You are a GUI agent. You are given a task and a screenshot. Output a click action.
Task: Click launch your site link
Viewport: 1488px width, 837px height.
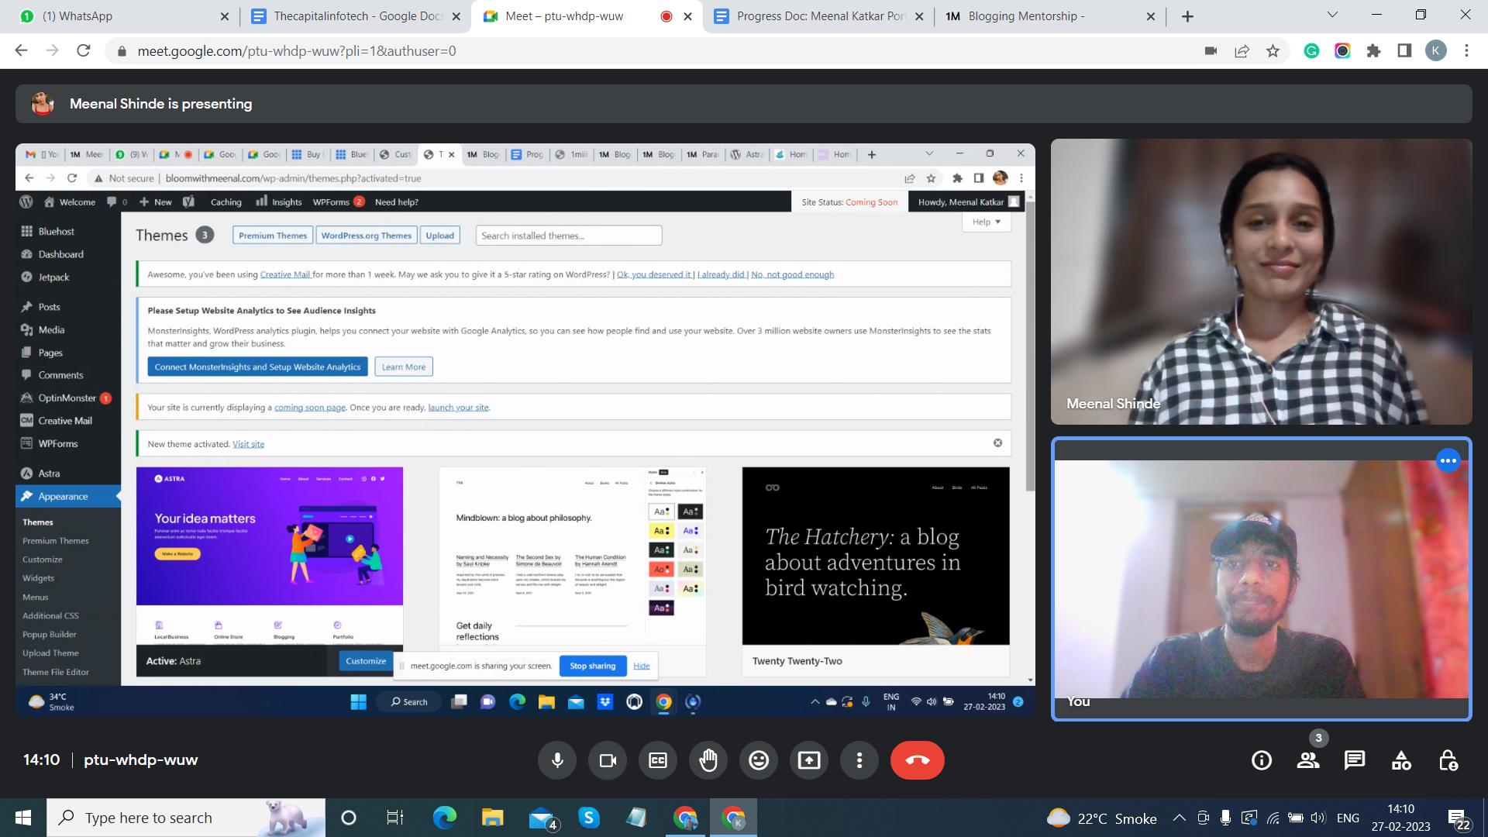point(458,408)
